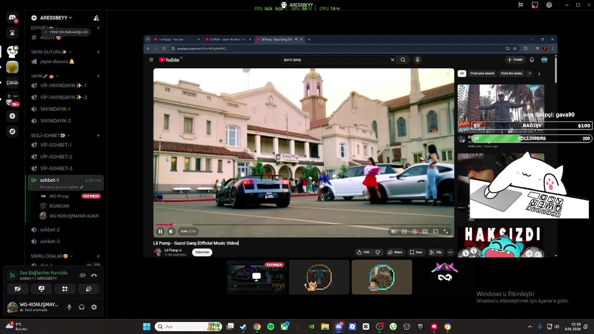Dislike the Gucci Gang video

click(378, 252)
